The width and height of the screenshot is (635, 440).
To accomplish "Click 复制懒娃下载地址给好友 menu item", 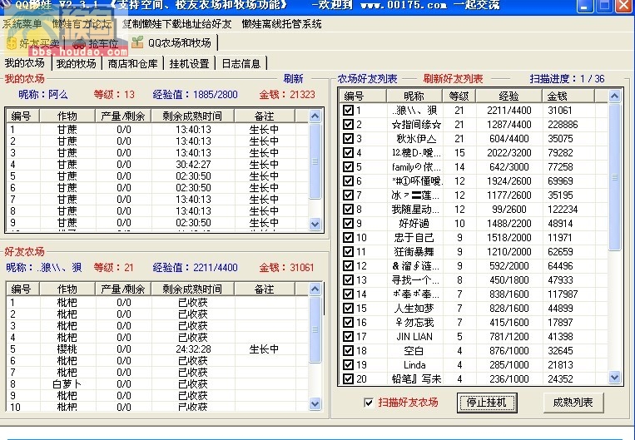I will tap(177, 24).
